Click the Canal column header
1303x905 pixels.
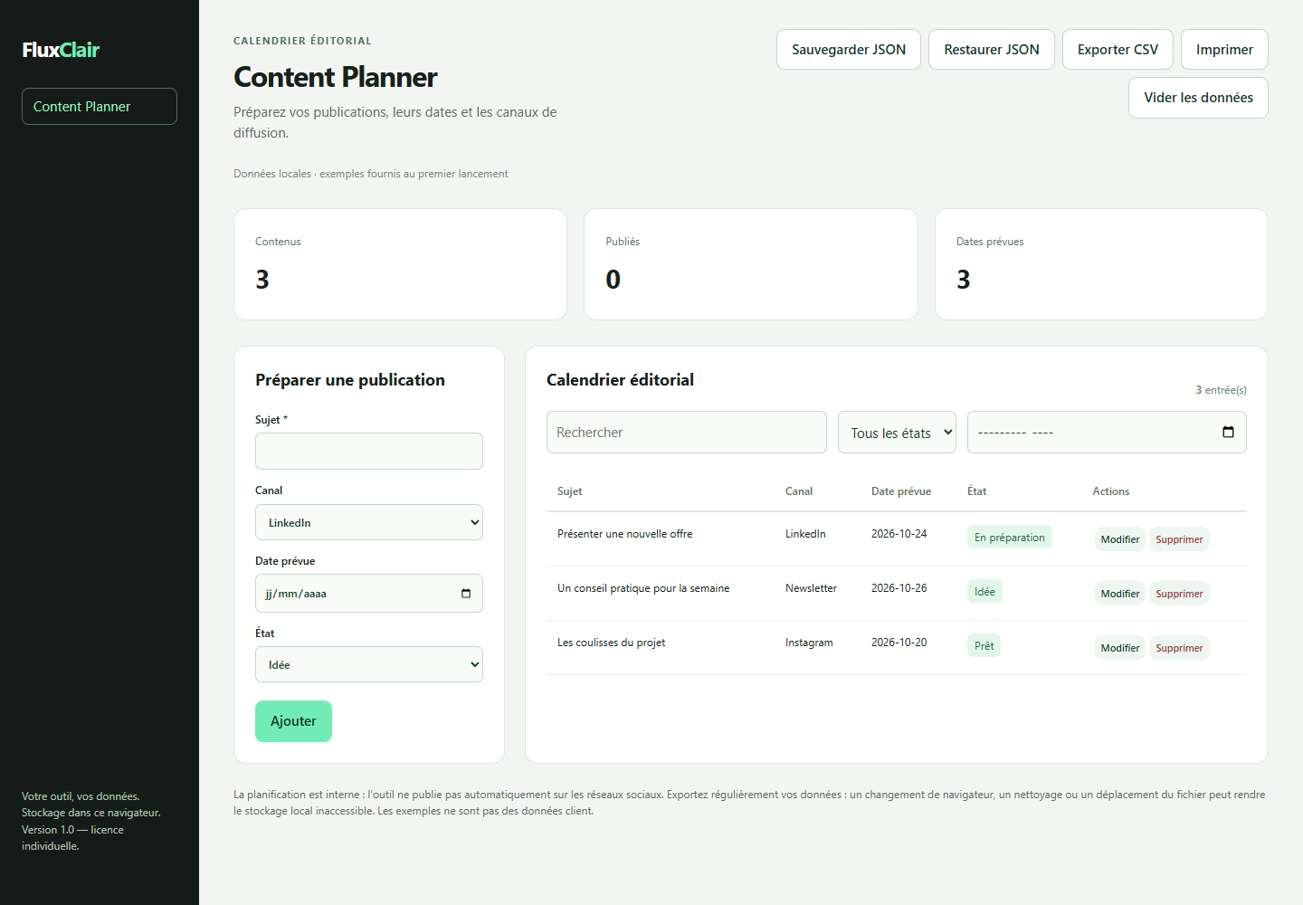[799, 491]
